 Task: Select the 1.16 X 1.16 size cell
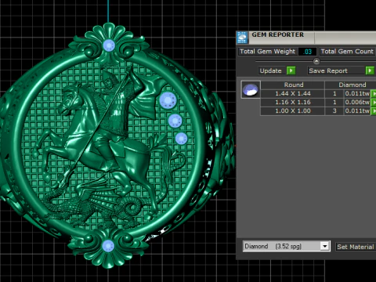point(293,102)
